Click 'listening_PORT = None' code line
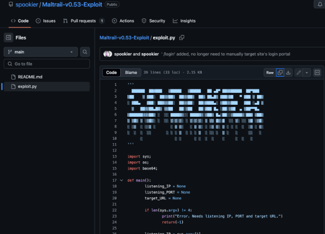Screen dimensions: 325x234 [167, 192]
